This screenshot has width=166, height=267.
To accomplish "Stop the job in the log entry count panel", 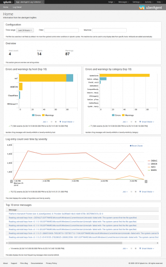I will click(x=136, y=191).
